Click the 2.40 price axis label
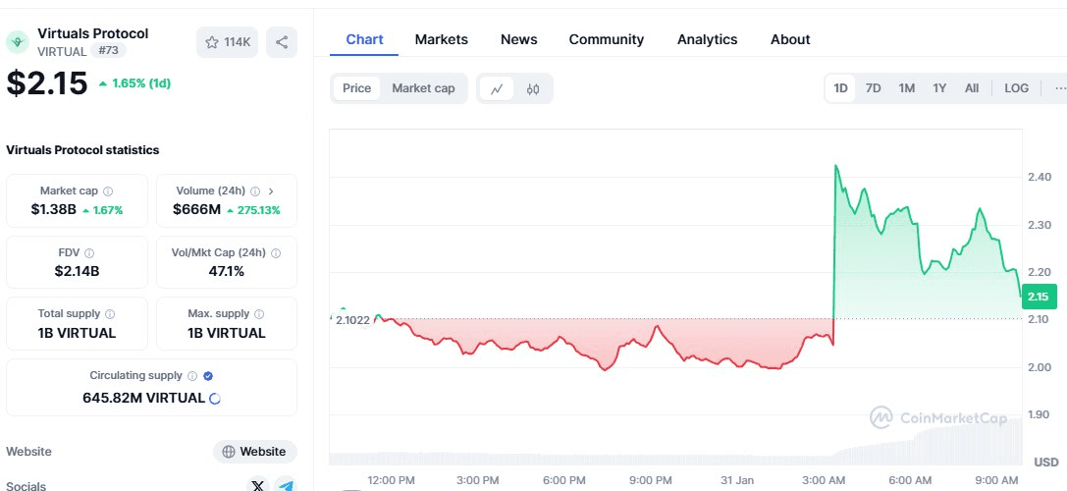This screenshot has height=491, width=1067. pos(1040,177)
